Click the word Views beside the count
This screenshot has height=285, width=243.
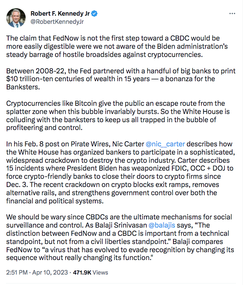coord(100,272)
